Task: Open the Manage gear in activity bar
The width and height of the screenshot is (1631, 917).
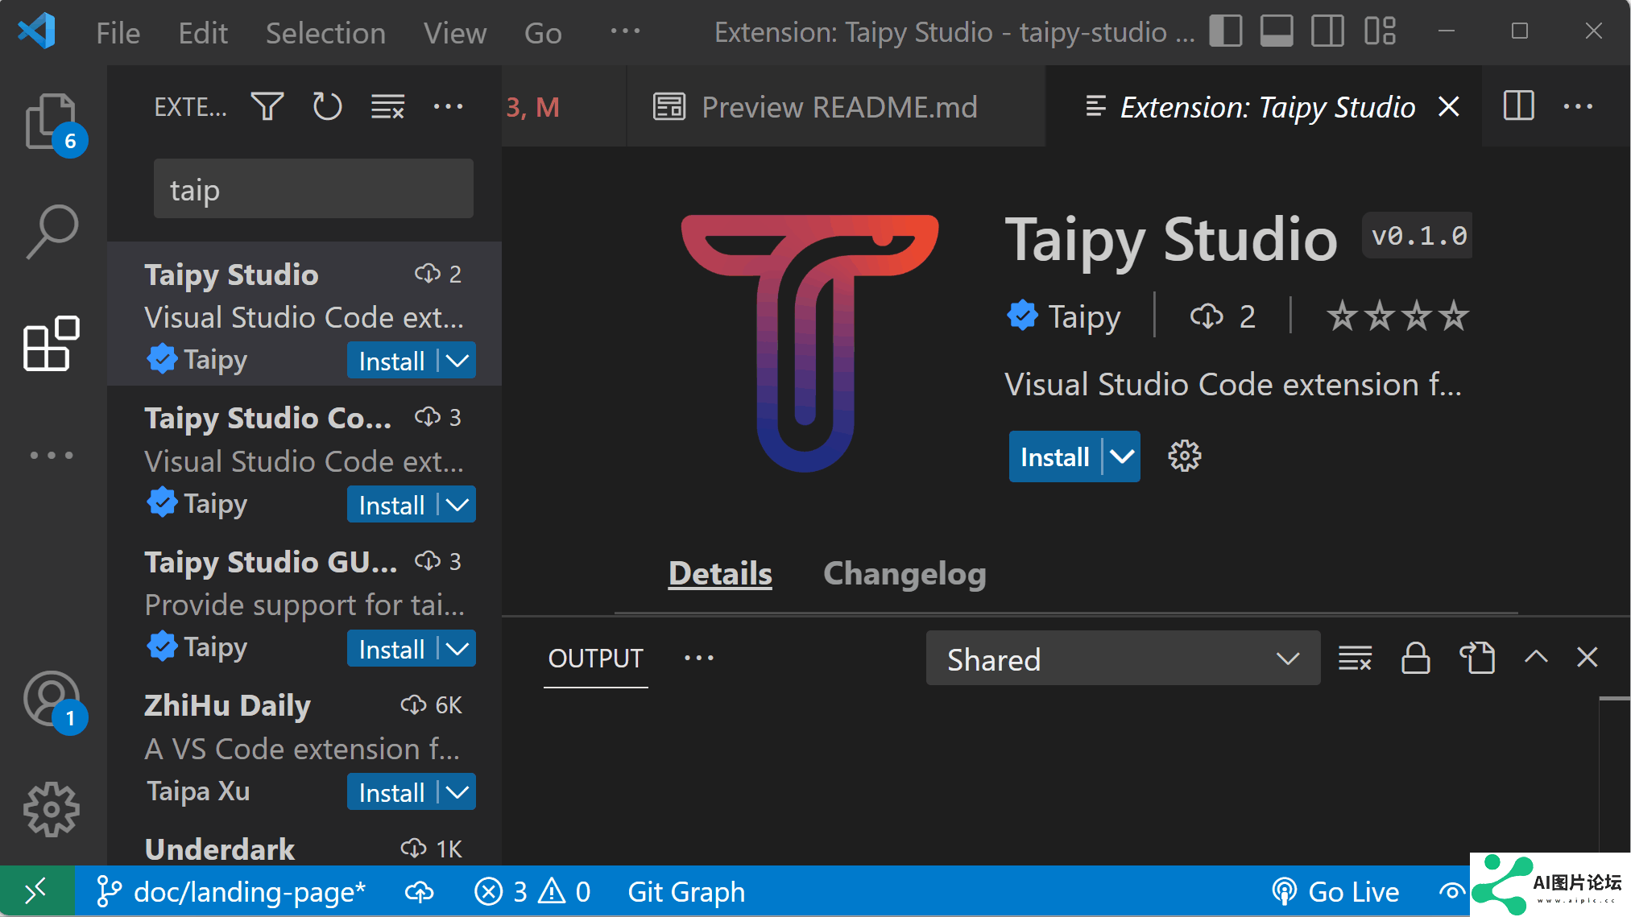Action: [x=52, y=809]
